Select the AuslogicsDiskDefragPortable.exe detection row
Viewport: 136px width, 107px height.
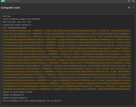[x=67, y=48]
